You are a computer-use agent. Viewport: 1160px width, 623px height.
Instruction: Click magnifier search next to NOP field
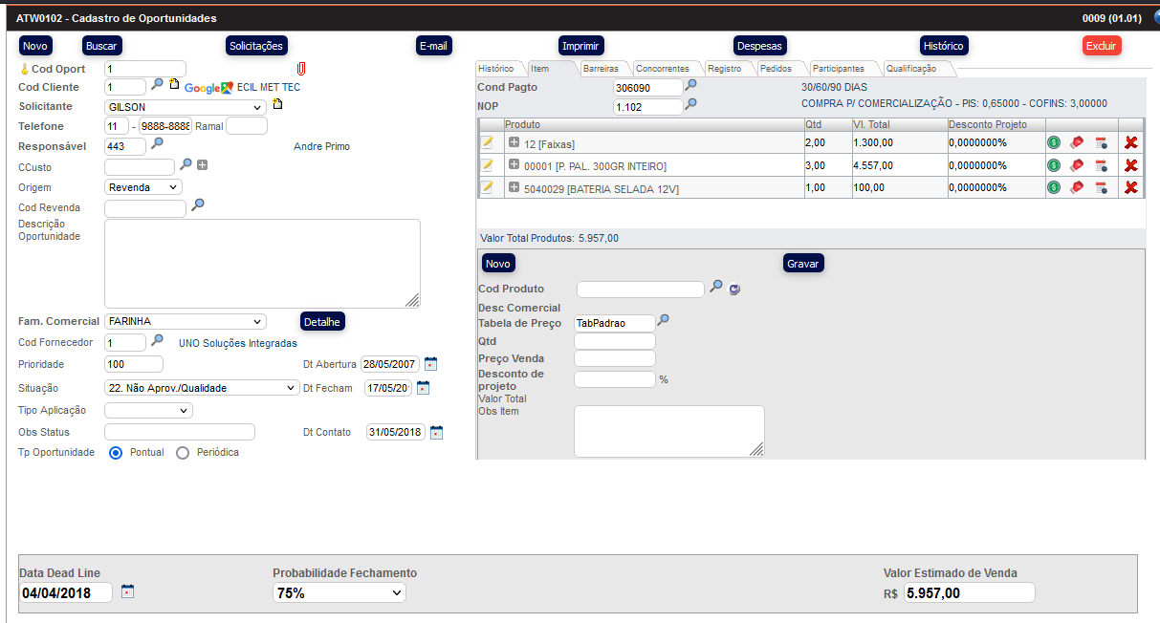690,104
